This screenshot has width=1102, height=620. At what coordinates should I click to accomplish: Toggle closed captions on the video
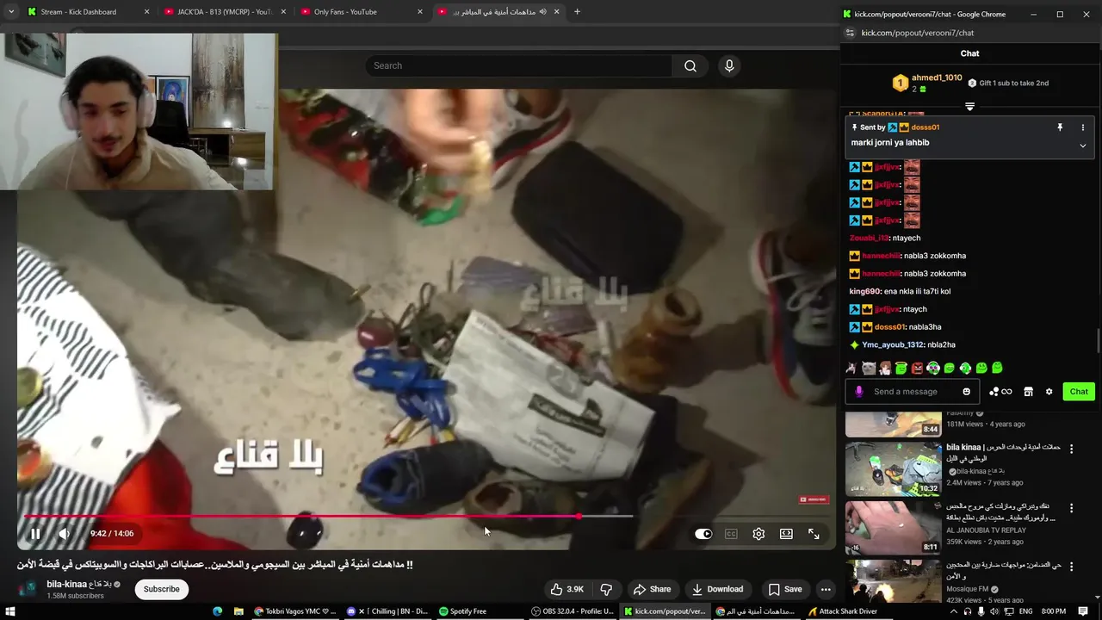tap(731, 534)
